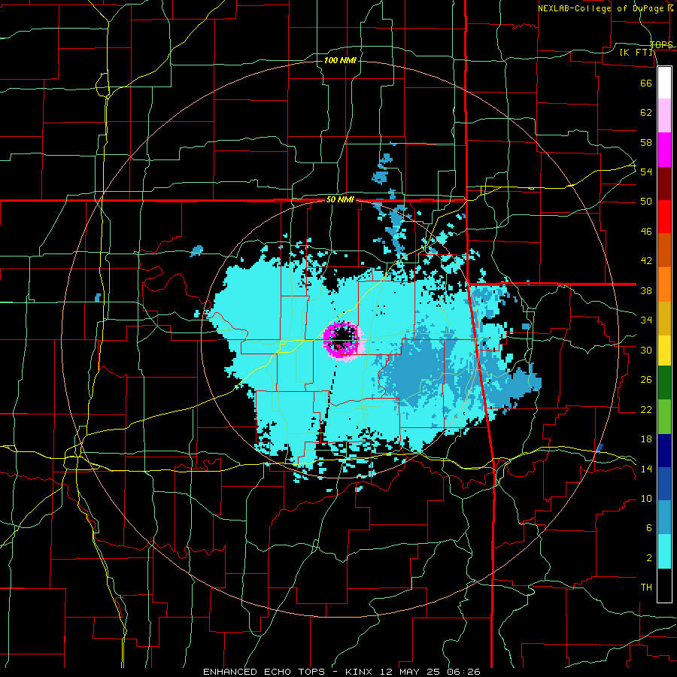Click the dark orange legend swatch
The image size is (677, 677).
664,250
